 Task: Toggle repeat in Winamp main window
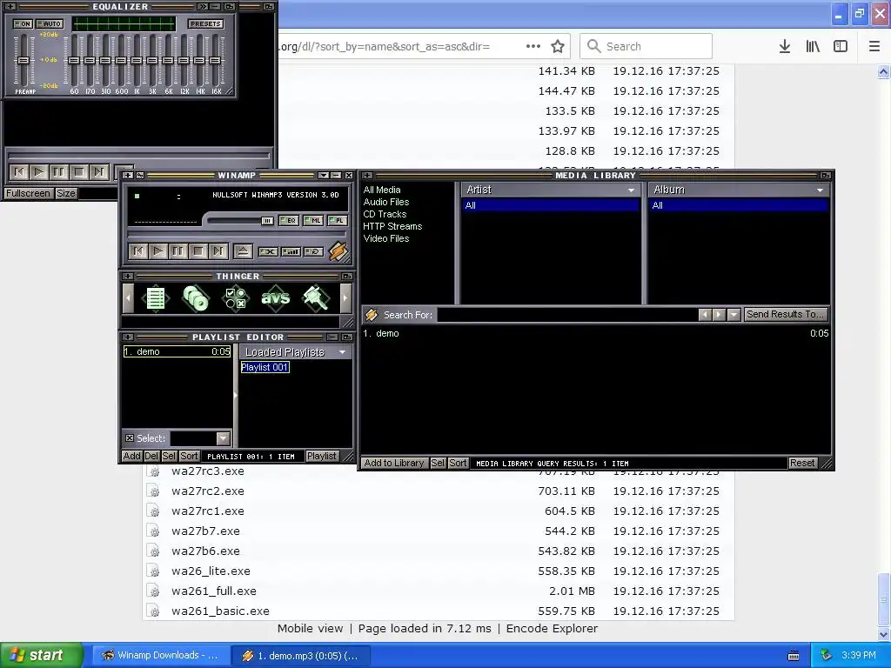click(x=313, y=251)
